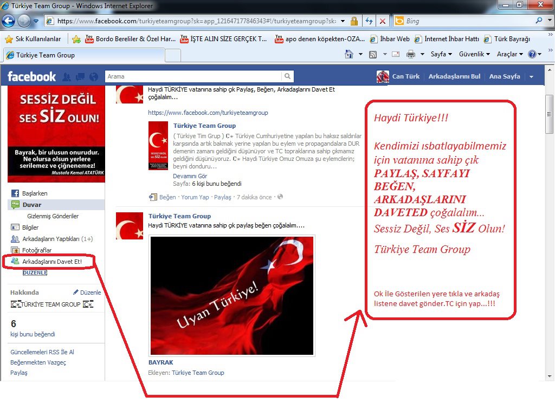Expand the Home icon dropdown arrow
The image size is (555, 416).
(x=360, y=54)
